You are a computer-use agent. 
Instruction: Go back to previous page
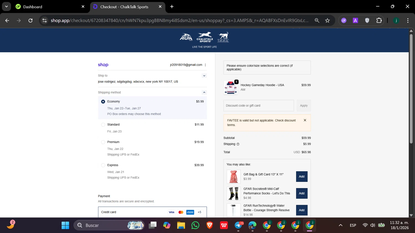(x=7, y=20)
